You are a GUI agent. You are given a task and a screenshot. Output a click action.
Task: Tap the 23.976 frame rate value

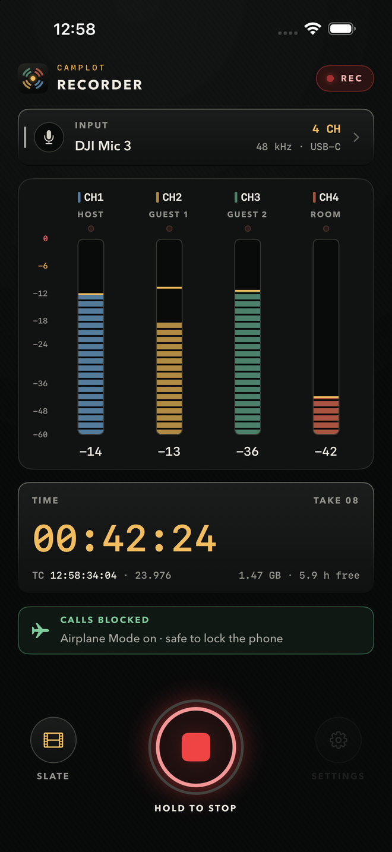153,575
